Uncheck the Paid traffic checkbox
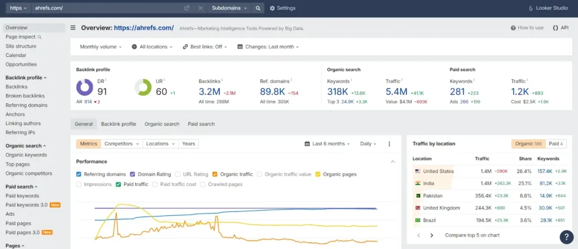This screenshot has height=249, width=578. point(119,184)
